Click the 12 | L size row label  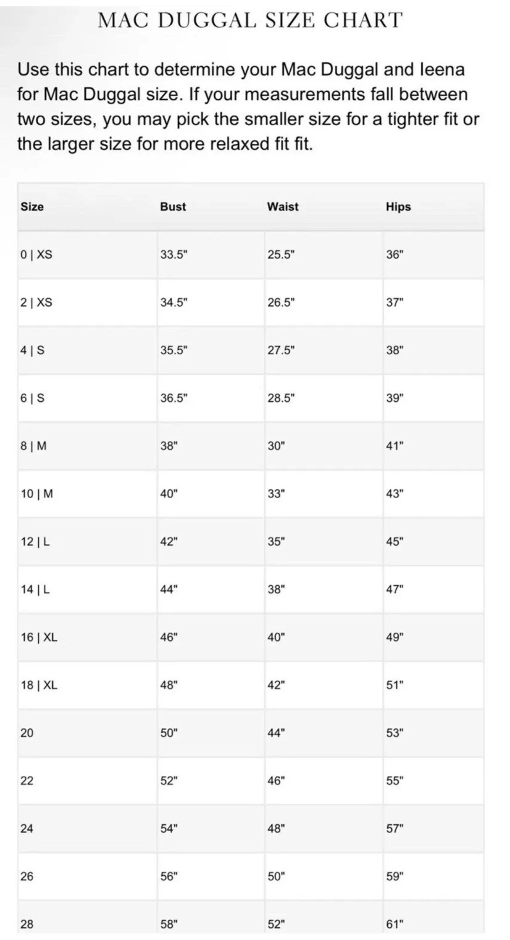tap(35, 542)
